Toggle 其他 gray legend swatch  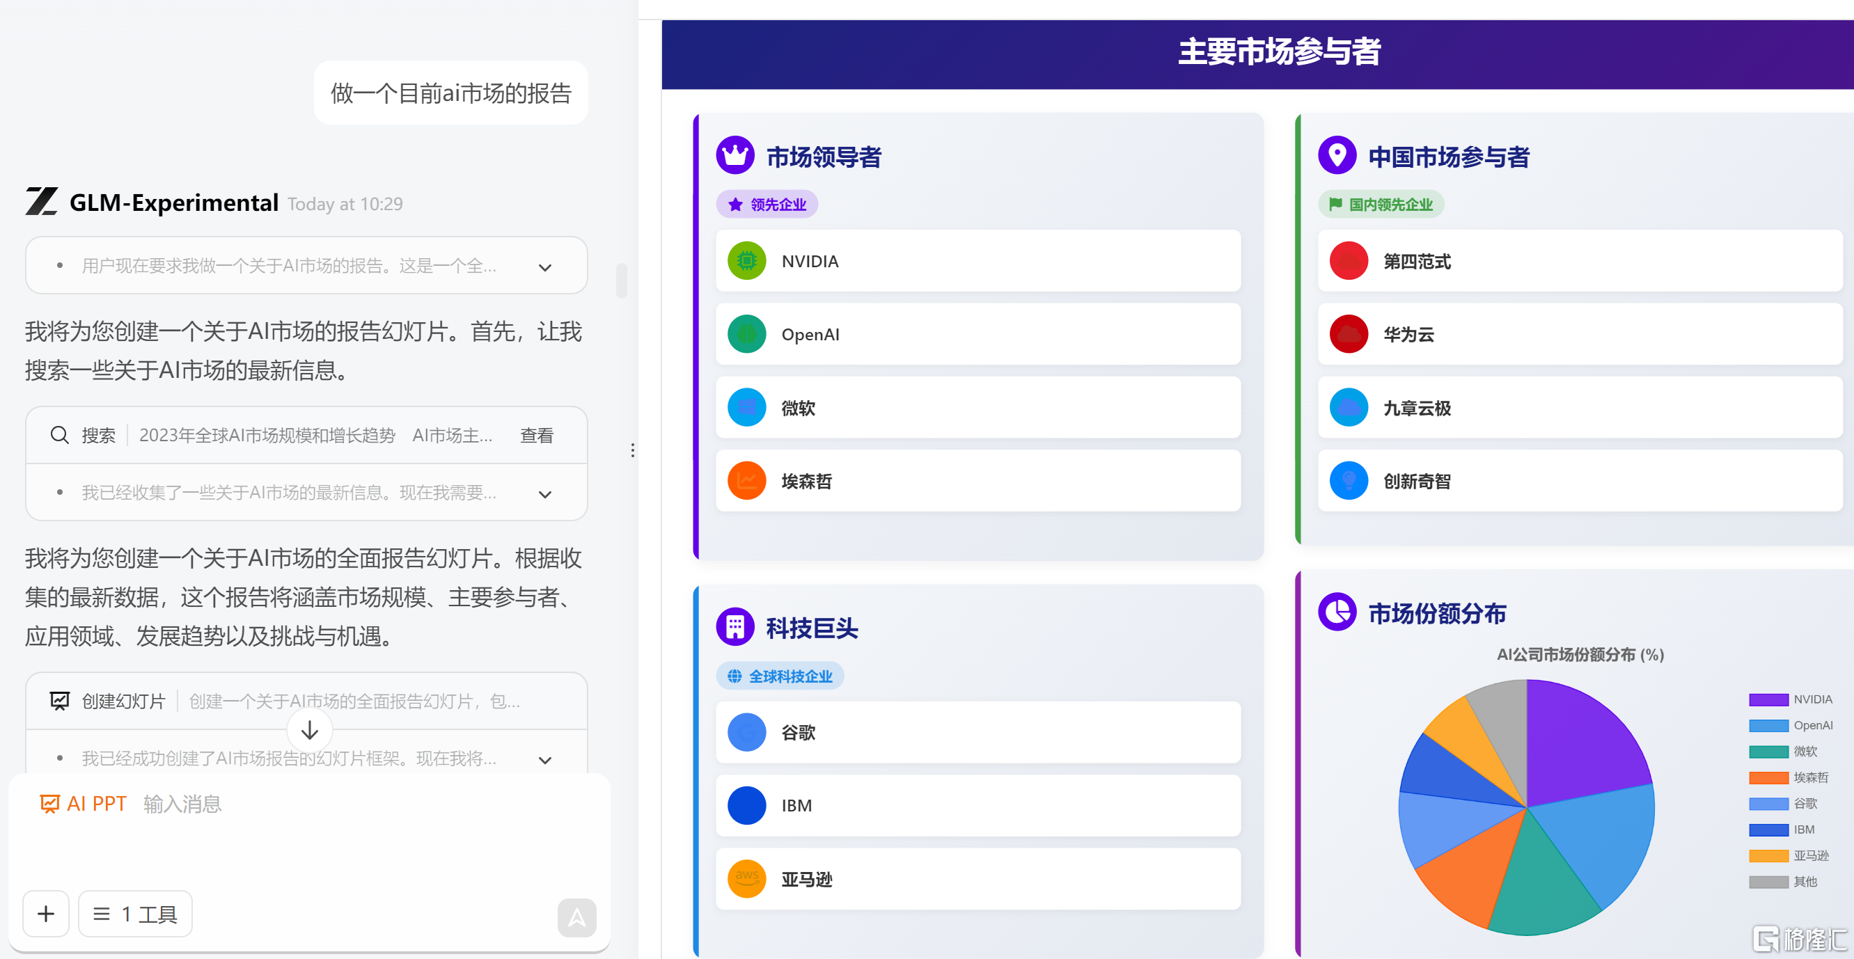pos(1768,881)
